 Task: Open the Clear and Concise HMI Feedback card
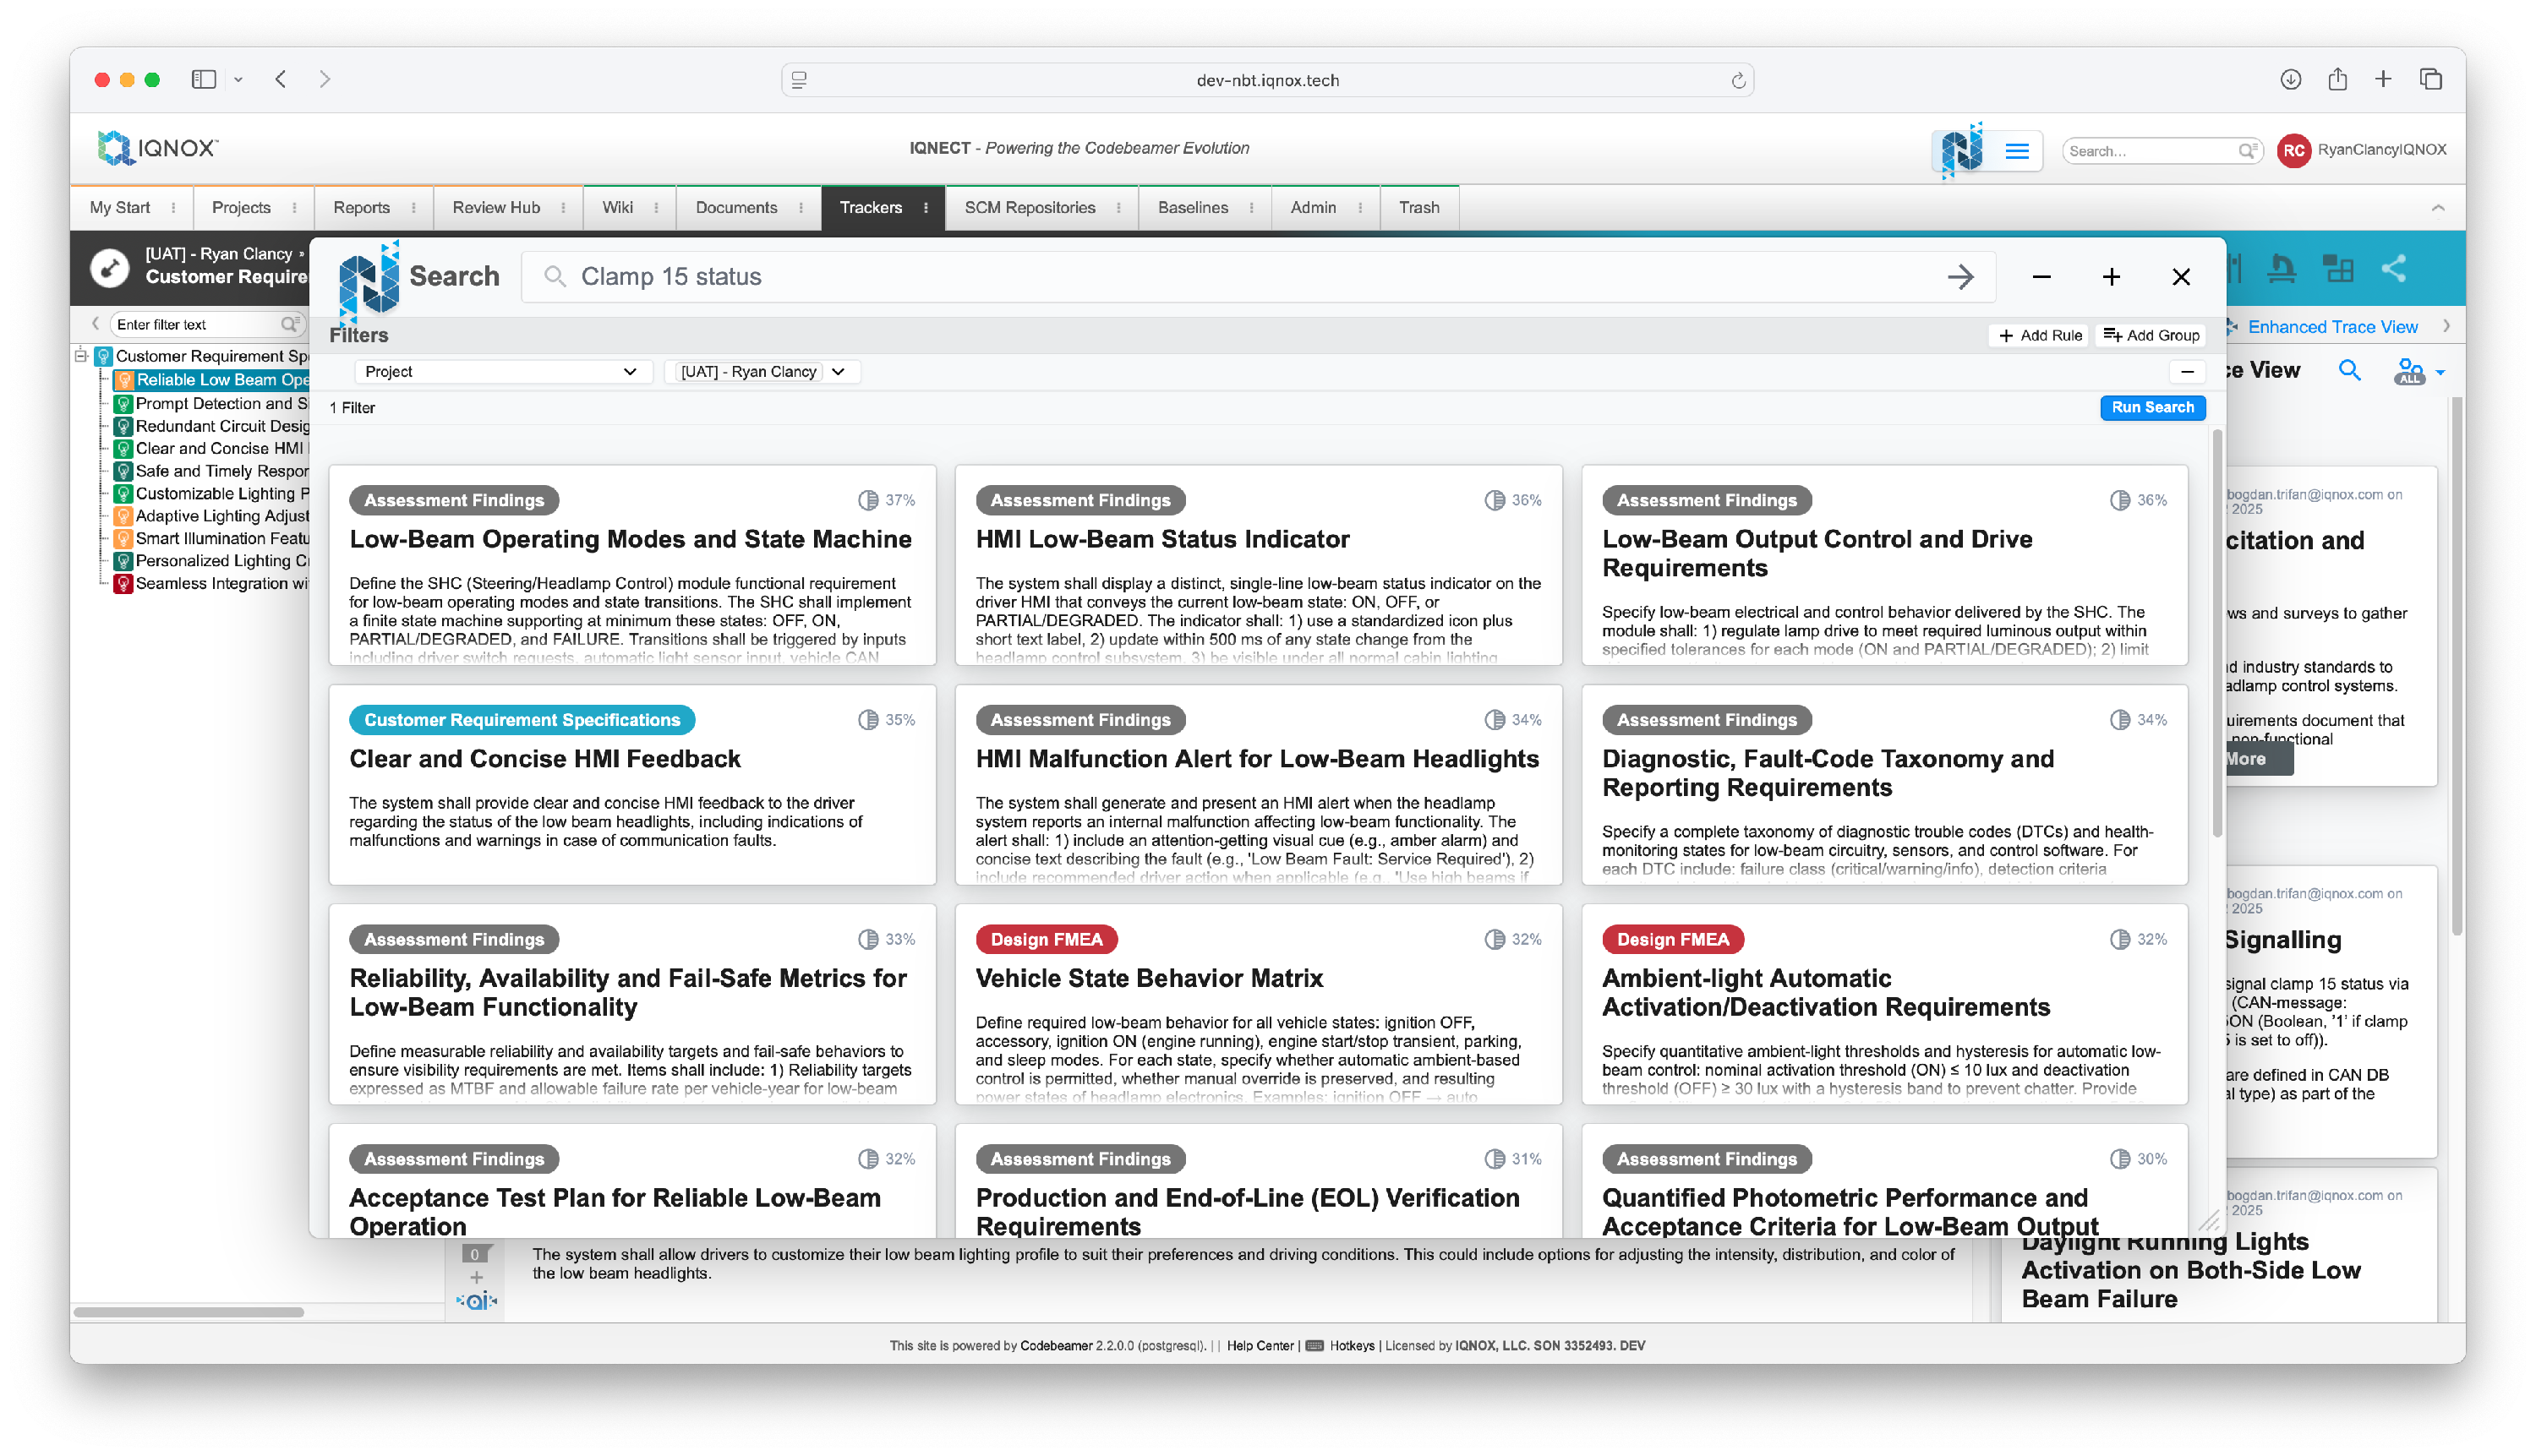tap(544, 759)
